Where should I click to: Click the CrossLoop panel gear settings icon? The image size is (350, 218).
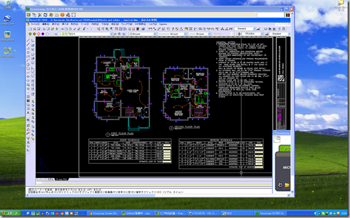[280, 185]
